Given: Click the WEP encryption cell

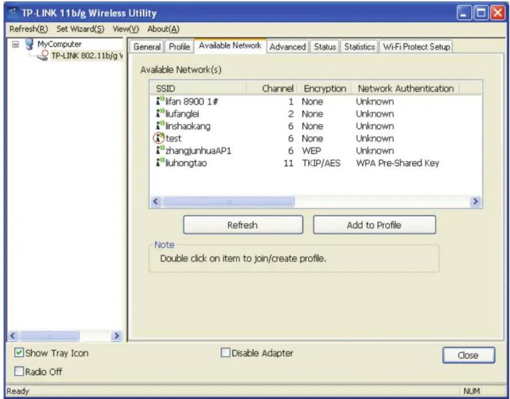Looking at the screenshot, I should pos(311,150).
